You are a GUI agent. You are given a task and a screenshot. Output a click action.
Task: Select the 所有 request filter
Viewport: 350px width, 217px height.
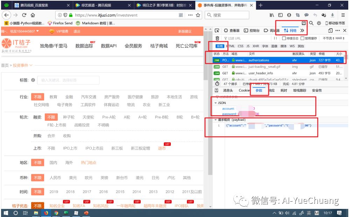(x=220, y=46)
